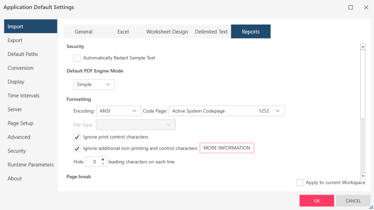The height and width of the screenshot is (210, 374).
Task: Increase hidden leading characters with up arrow
Action: pos(103,159)
